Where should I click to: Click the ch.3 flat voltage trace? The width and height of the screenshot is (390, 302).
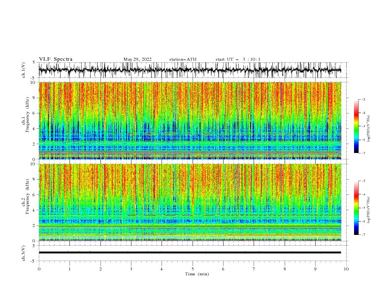[190, 253]
